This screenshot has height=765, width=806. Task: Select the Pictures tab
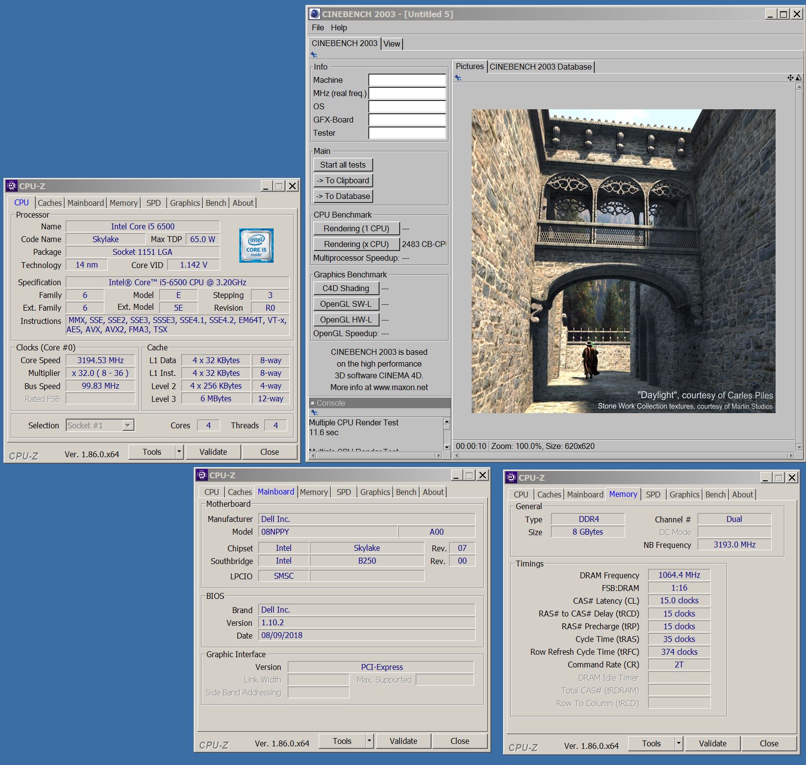click(470, 67)
